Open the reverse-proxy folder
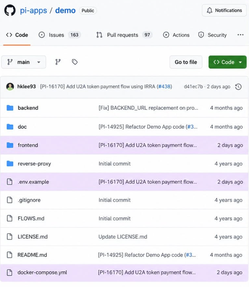This screenshot has height=287, width=249. (x=34, y=164)
